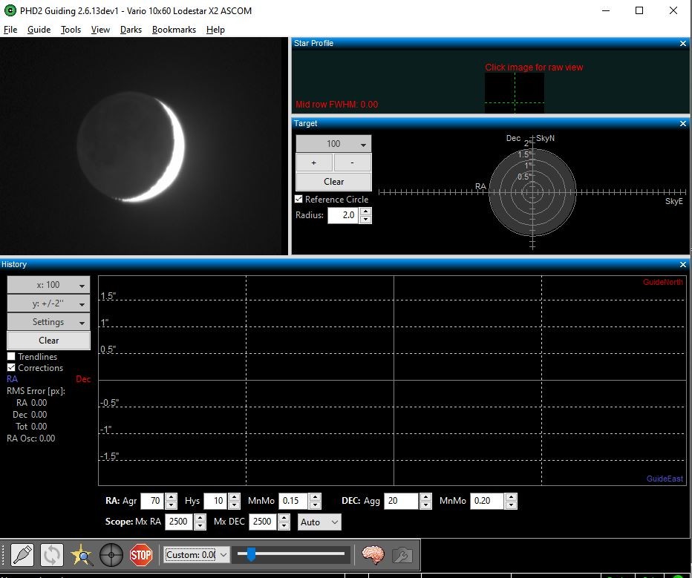Click the Camera Settings wrench icon

tap(402, 555)
